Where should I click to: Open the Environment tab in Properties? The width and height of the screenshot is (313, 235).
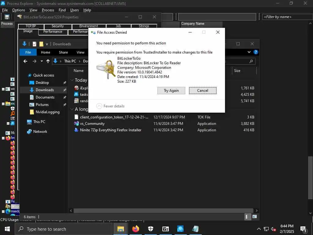coord(89,26)
